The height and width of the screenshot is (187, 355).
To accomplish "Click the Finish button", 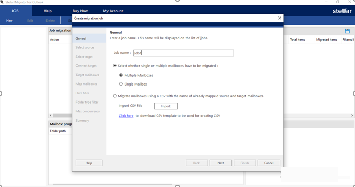I will pos(244,163).
